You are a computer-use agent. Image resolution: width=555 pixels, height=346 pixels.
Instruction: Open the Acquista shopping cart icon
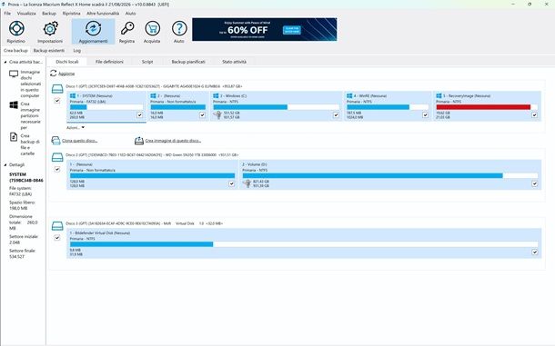coord(152,28)
